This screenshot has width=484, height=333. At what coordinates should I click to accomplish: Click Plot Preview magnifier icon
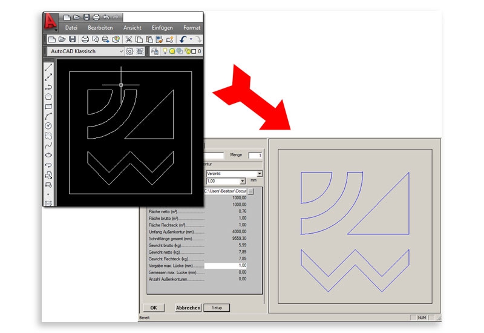(x=96, y=39)
